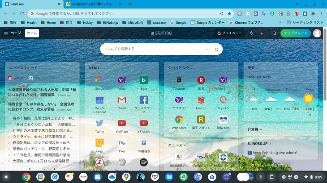Select the ホーム page tab
Image resolution: width=327 pixels, height=183 pixels.
(32, 33)
